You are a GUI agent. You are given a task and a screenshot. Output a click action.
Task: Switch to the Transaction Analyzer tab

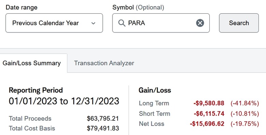point(104,63)
